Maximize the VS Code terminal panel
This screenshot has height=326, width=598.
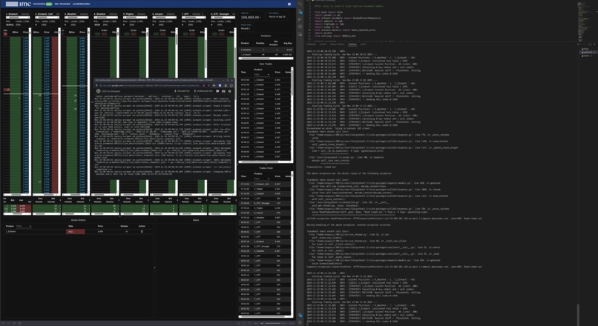[590, 44]
